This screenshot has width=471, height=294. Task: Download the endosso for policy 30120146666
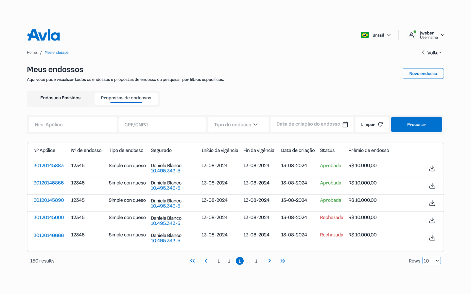432,237
